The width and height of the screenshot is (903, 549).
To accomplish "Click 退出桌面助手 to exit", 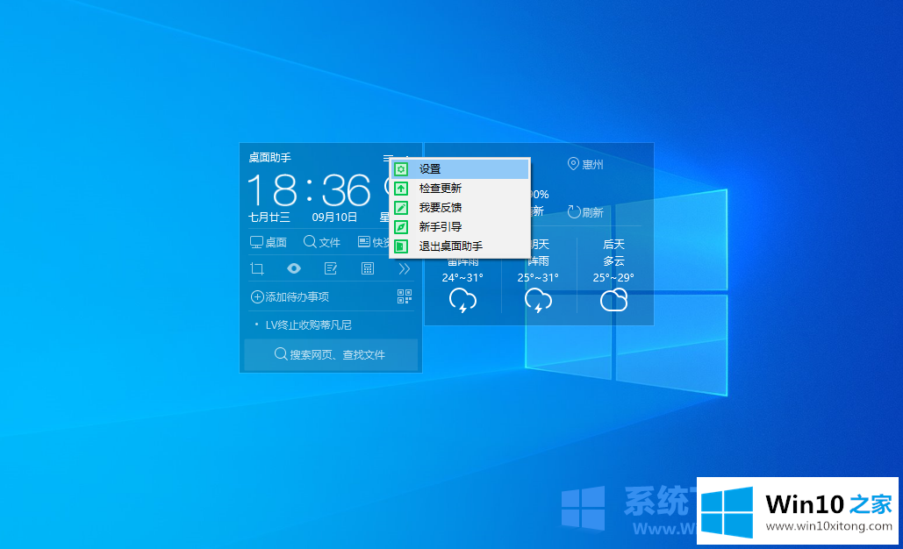I will (460, 246).
